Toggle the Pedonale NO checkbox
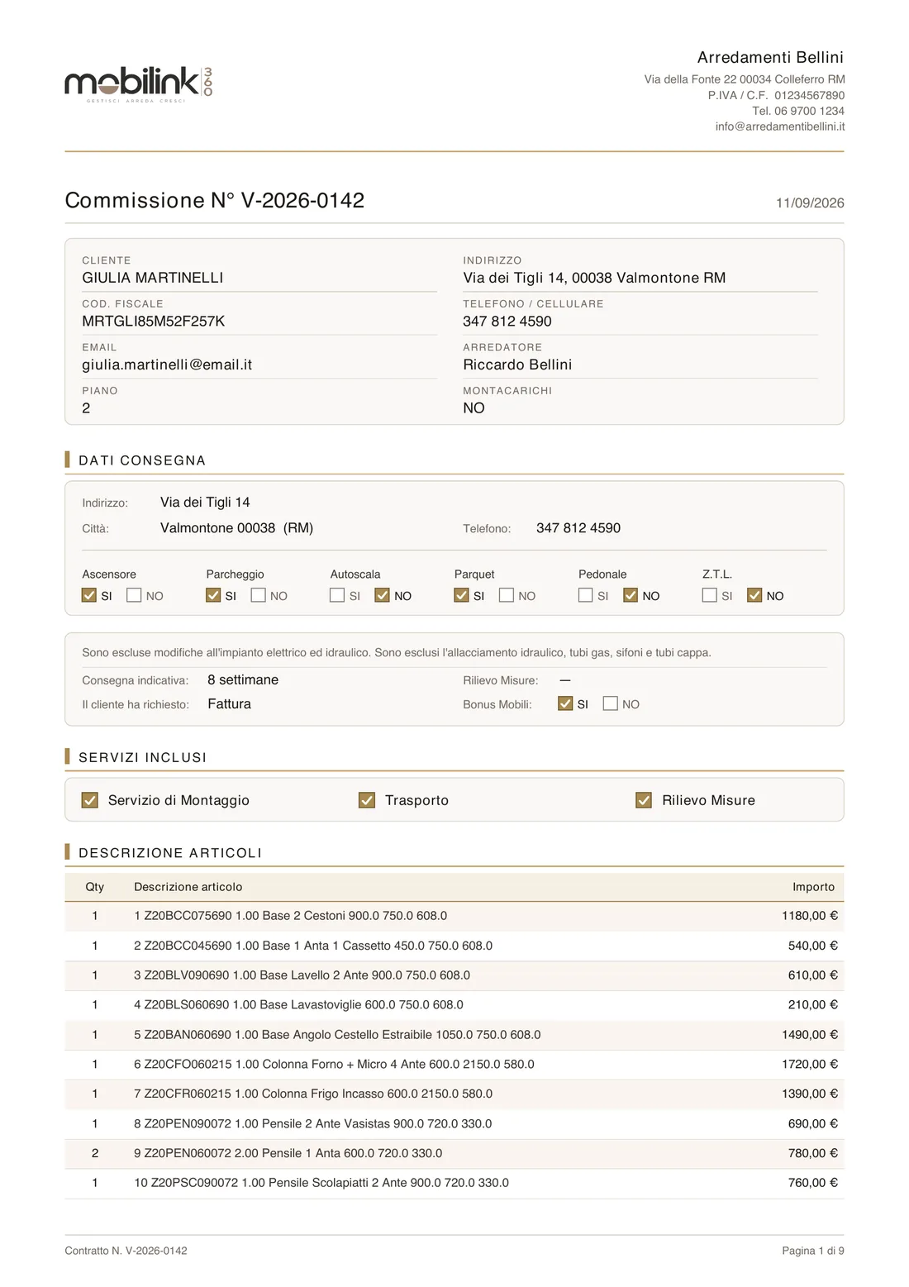This screenshot has height=1287, width=909. 631,595
